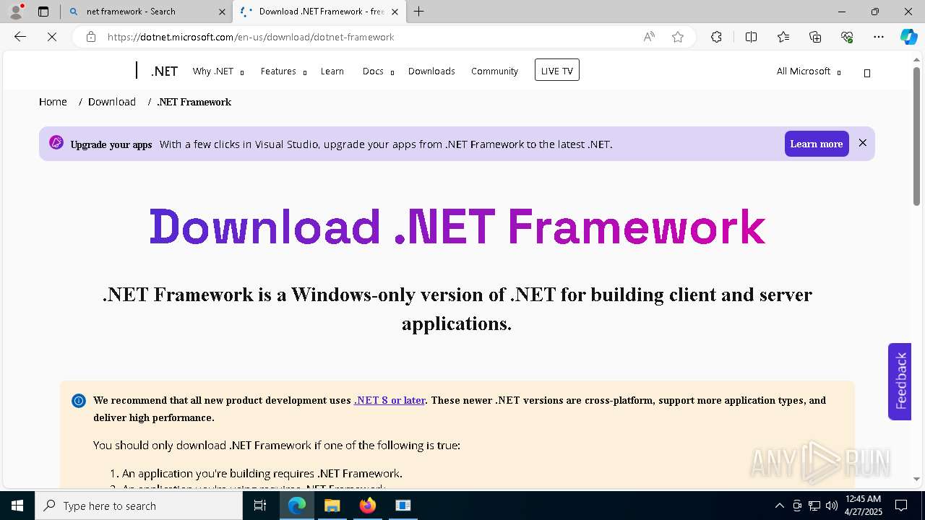Activate Read aloud icon
925x520 pixels.
coord(649,37)
